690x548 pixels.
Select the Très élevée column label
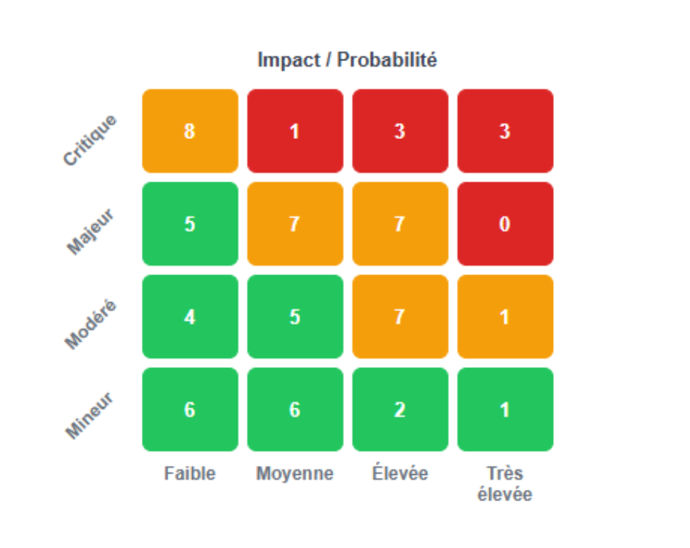tap(505, 483)
